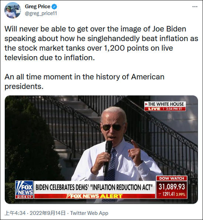The height and width of the screenshot is (220, 203).
Task: Click the "American presidents" sentence
Action: click(84, 82)
